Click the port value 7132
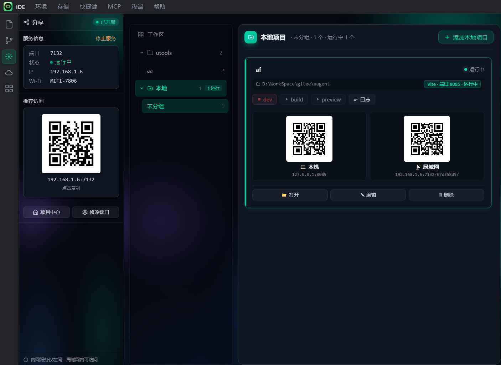This screenshot has height=365, width=501. click(56, 53)
